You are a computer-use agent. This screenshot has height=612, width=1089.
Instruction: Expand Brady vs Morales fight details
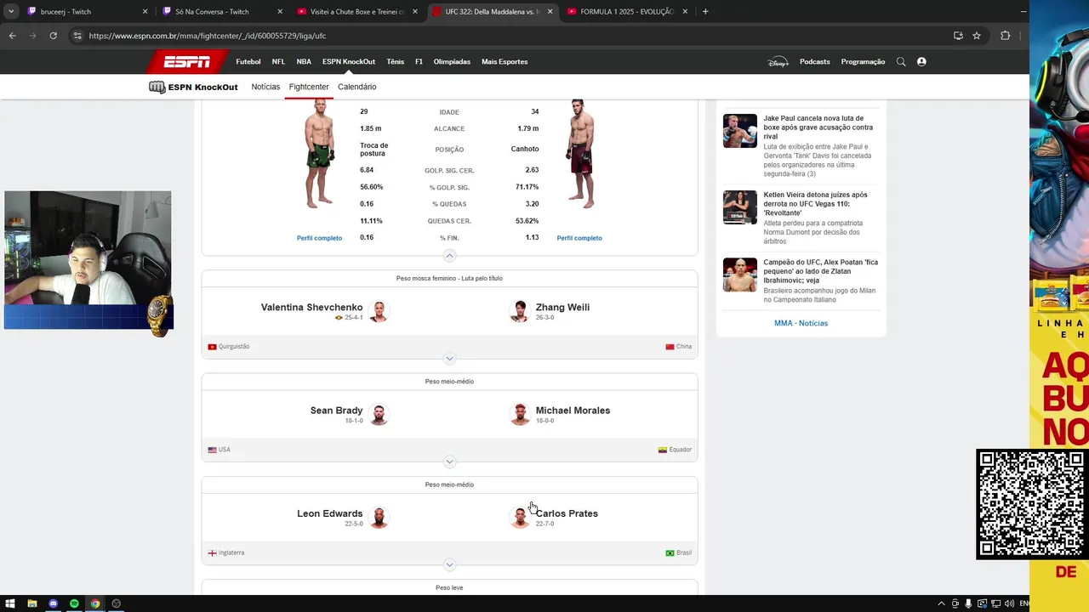coord(450,462)
